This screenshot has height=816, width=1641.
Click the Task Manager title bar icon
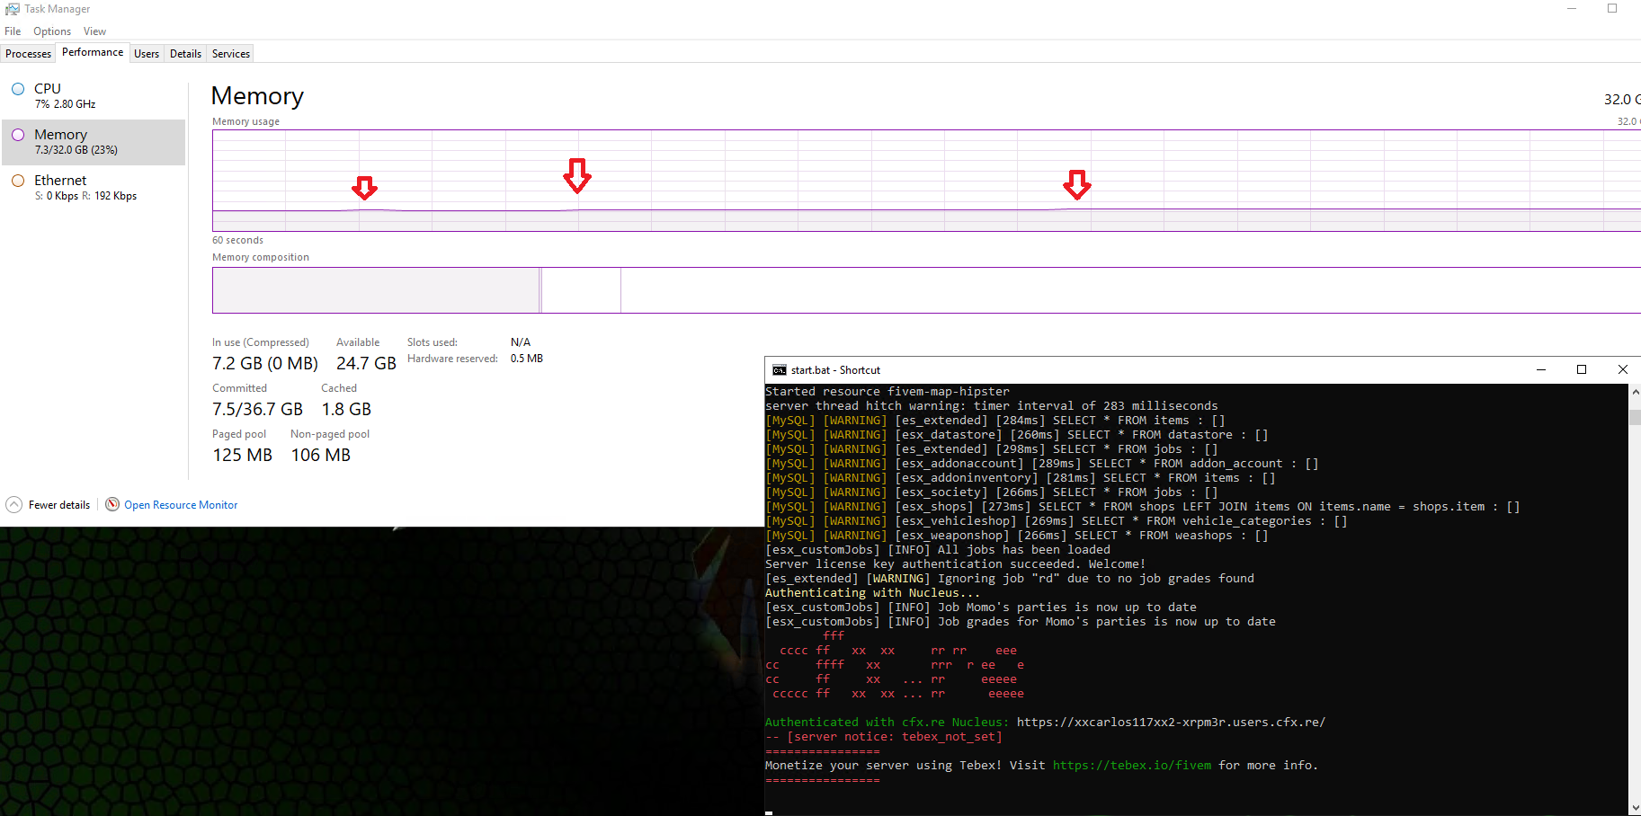tap(12, 9)
